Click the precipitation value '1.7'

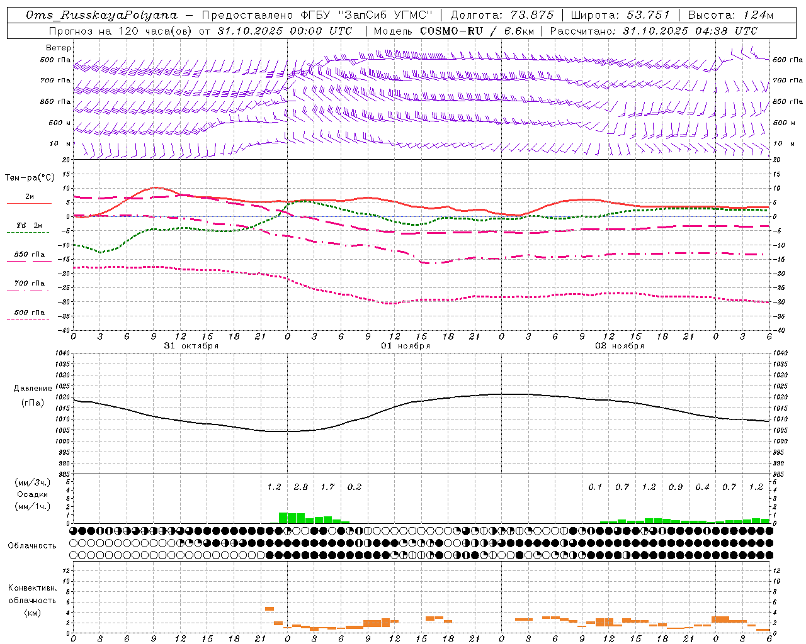327,487
